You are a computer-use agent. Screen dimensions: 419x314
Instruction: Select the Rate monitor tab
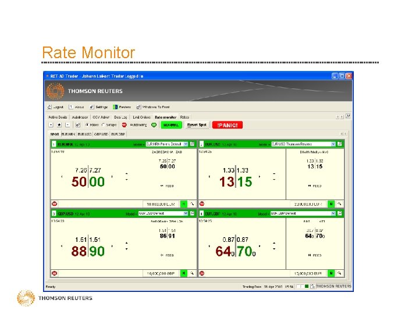[x=166, y=117]
